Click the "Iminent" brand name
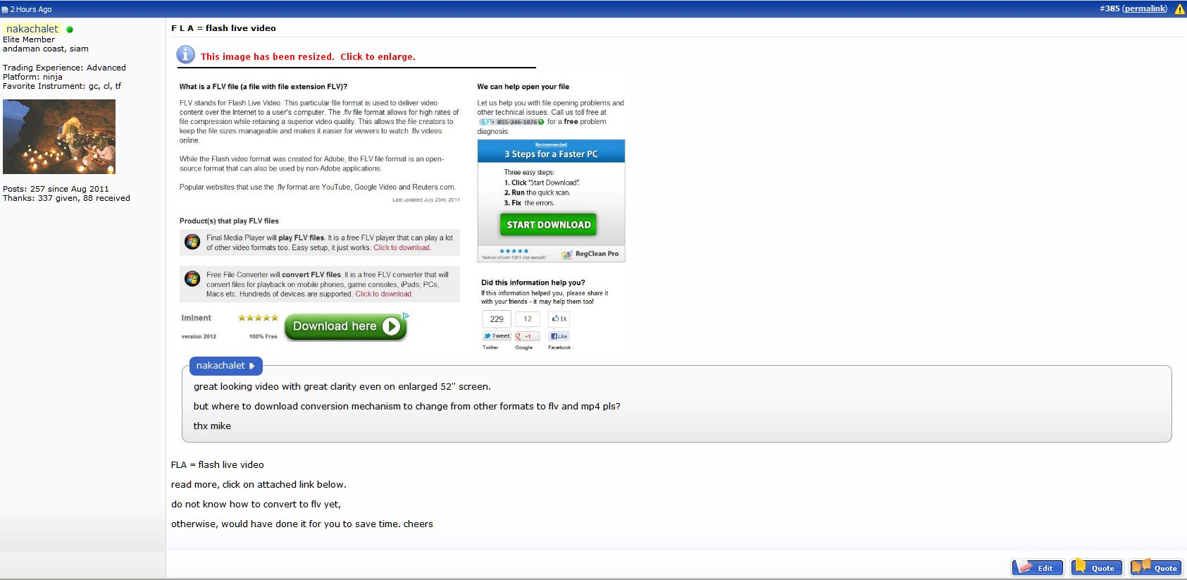Viewport: 1187px width, 580px height. pos(196,318)
